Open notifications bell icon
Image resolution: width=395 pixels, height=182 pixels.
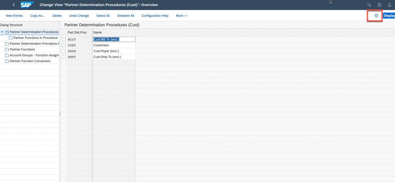pos(390,5)
